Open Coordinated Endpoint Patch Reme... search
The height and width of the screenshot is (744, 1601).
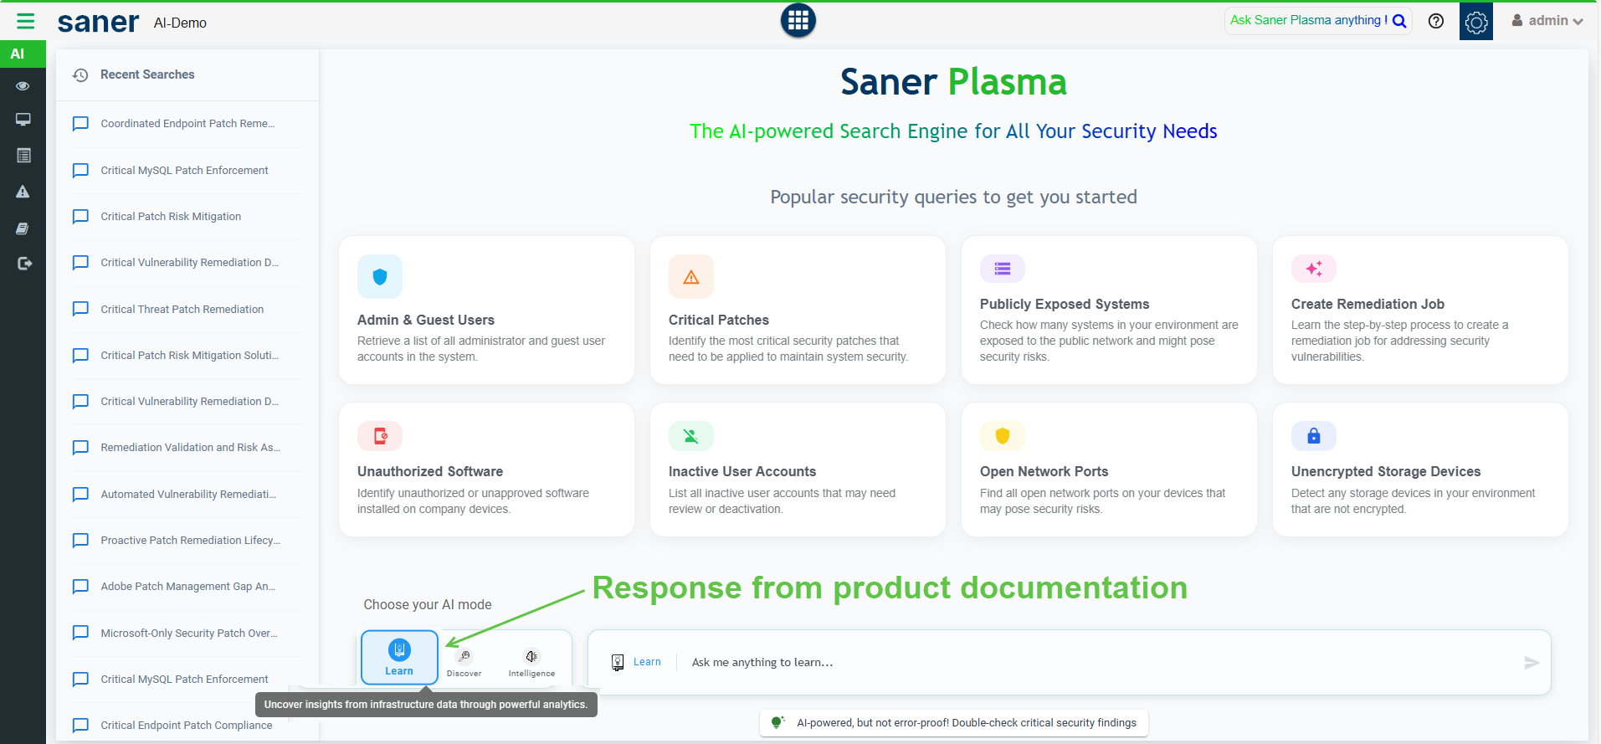coord(187,124)
